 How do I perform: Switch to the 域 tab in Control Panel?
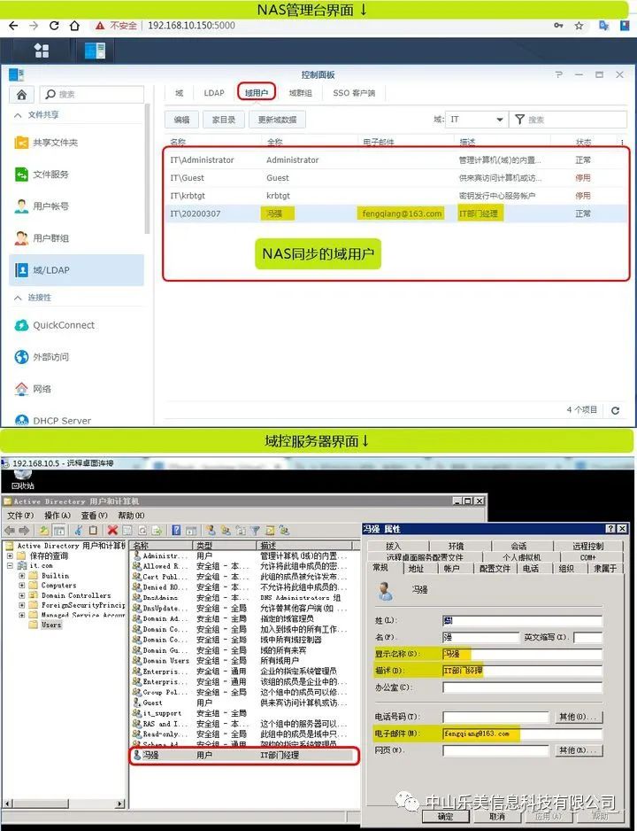click(180, 93)
